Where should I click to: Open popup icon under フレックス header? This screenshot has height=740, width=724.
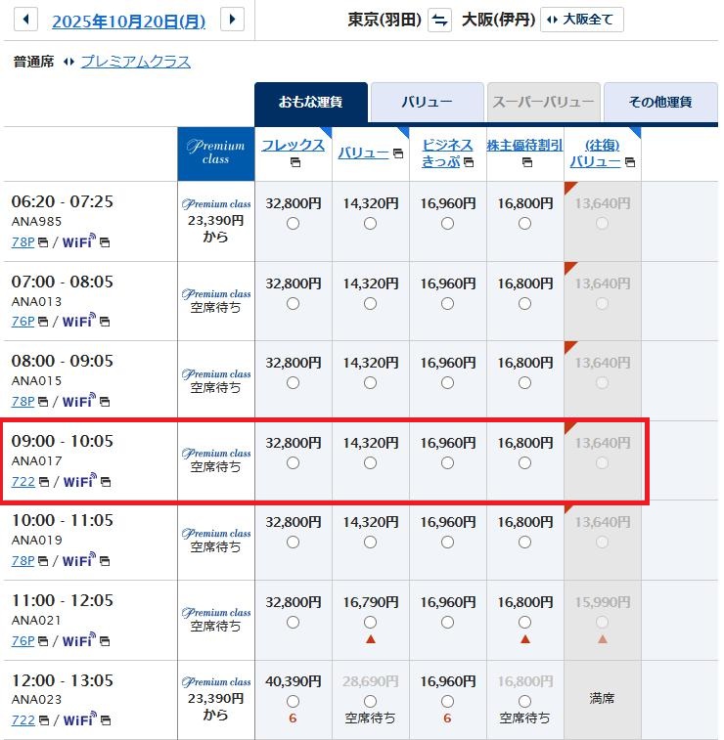click(294, 163)
